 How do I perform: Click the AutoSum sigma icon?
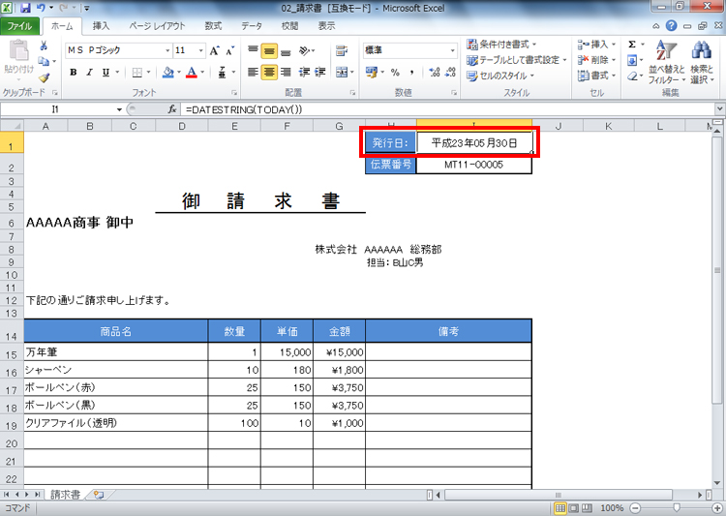coord(631,45)
